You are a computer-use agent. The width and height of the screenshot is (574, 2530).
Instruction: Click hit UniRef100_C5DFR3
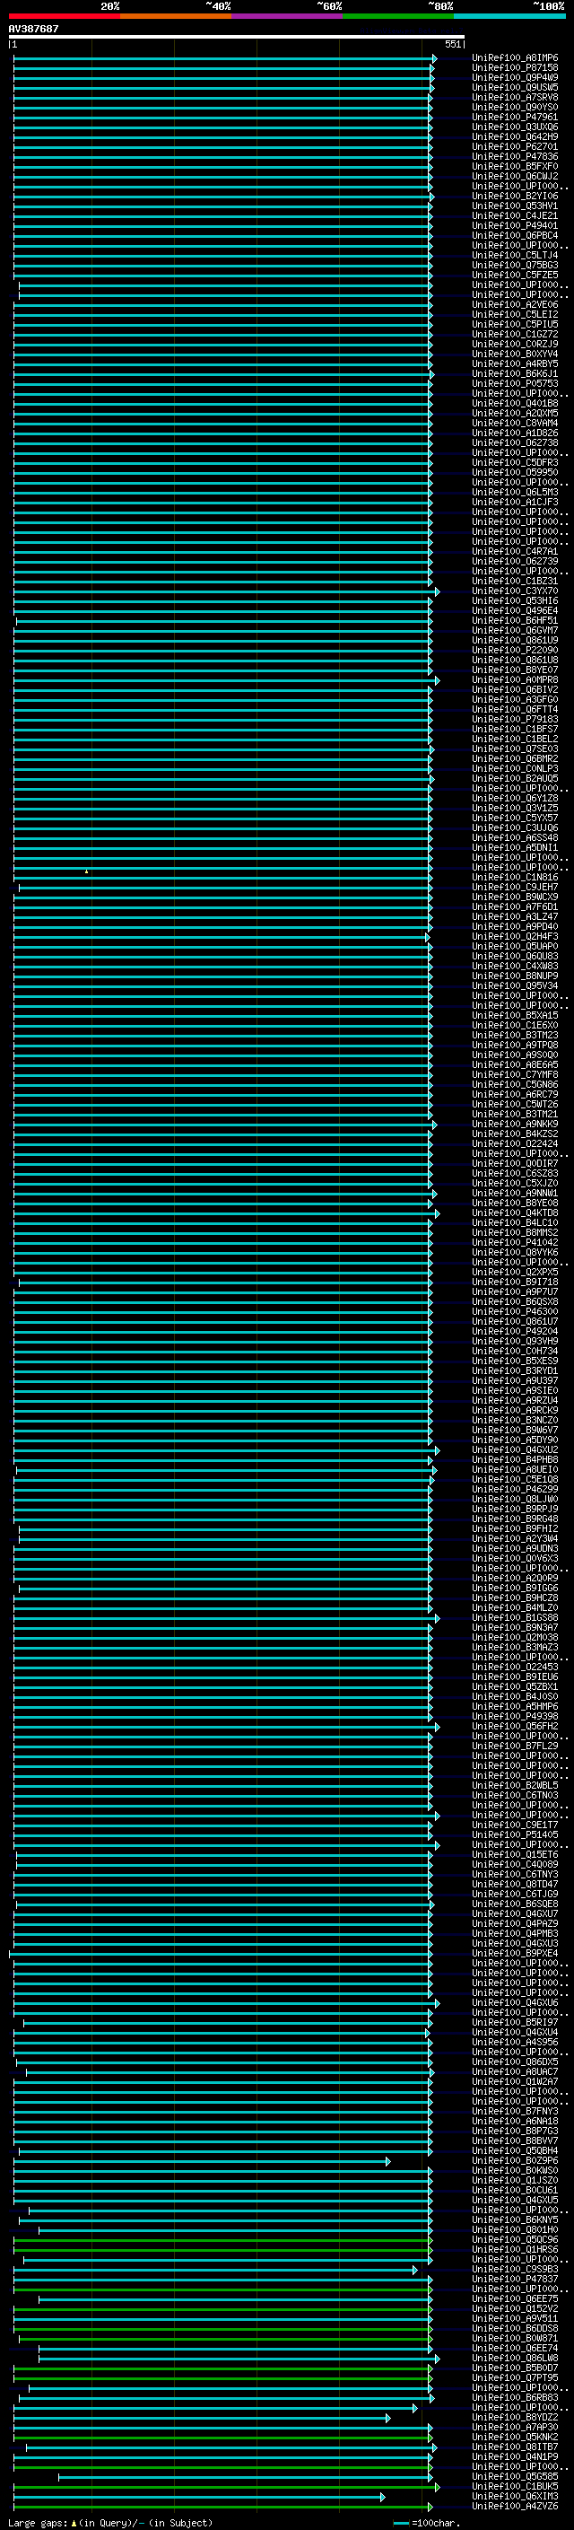pos(514,462)
